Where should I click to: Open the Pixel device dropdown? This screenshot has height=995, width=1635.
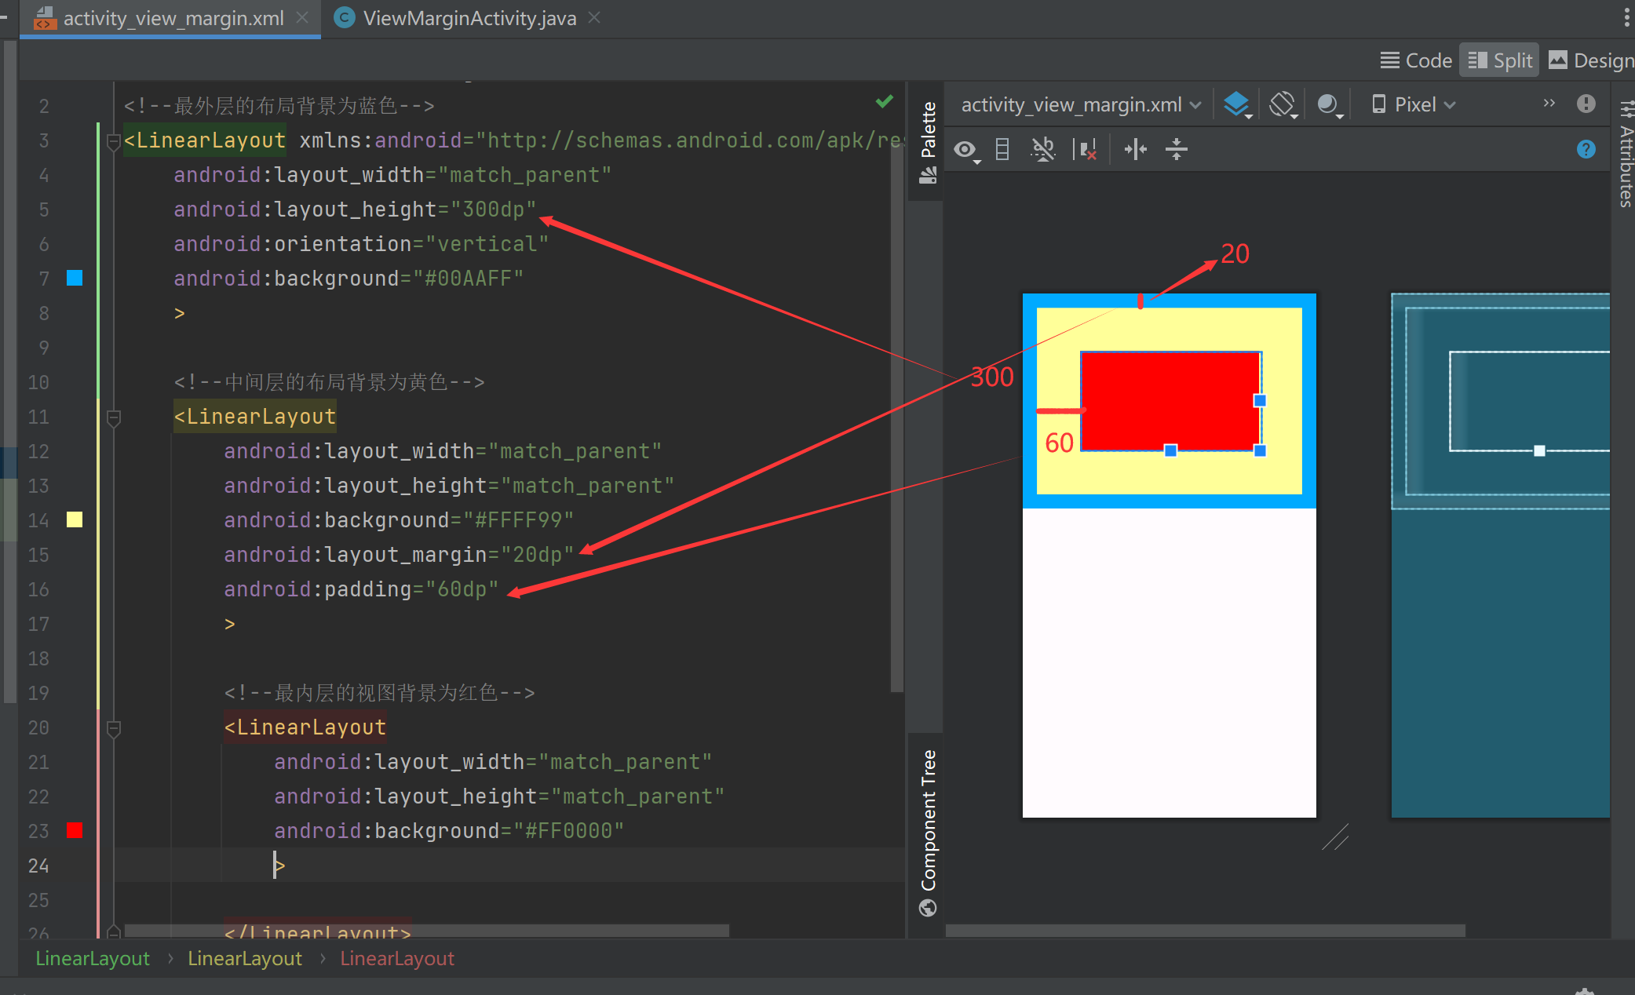[x=1414, y=104]
